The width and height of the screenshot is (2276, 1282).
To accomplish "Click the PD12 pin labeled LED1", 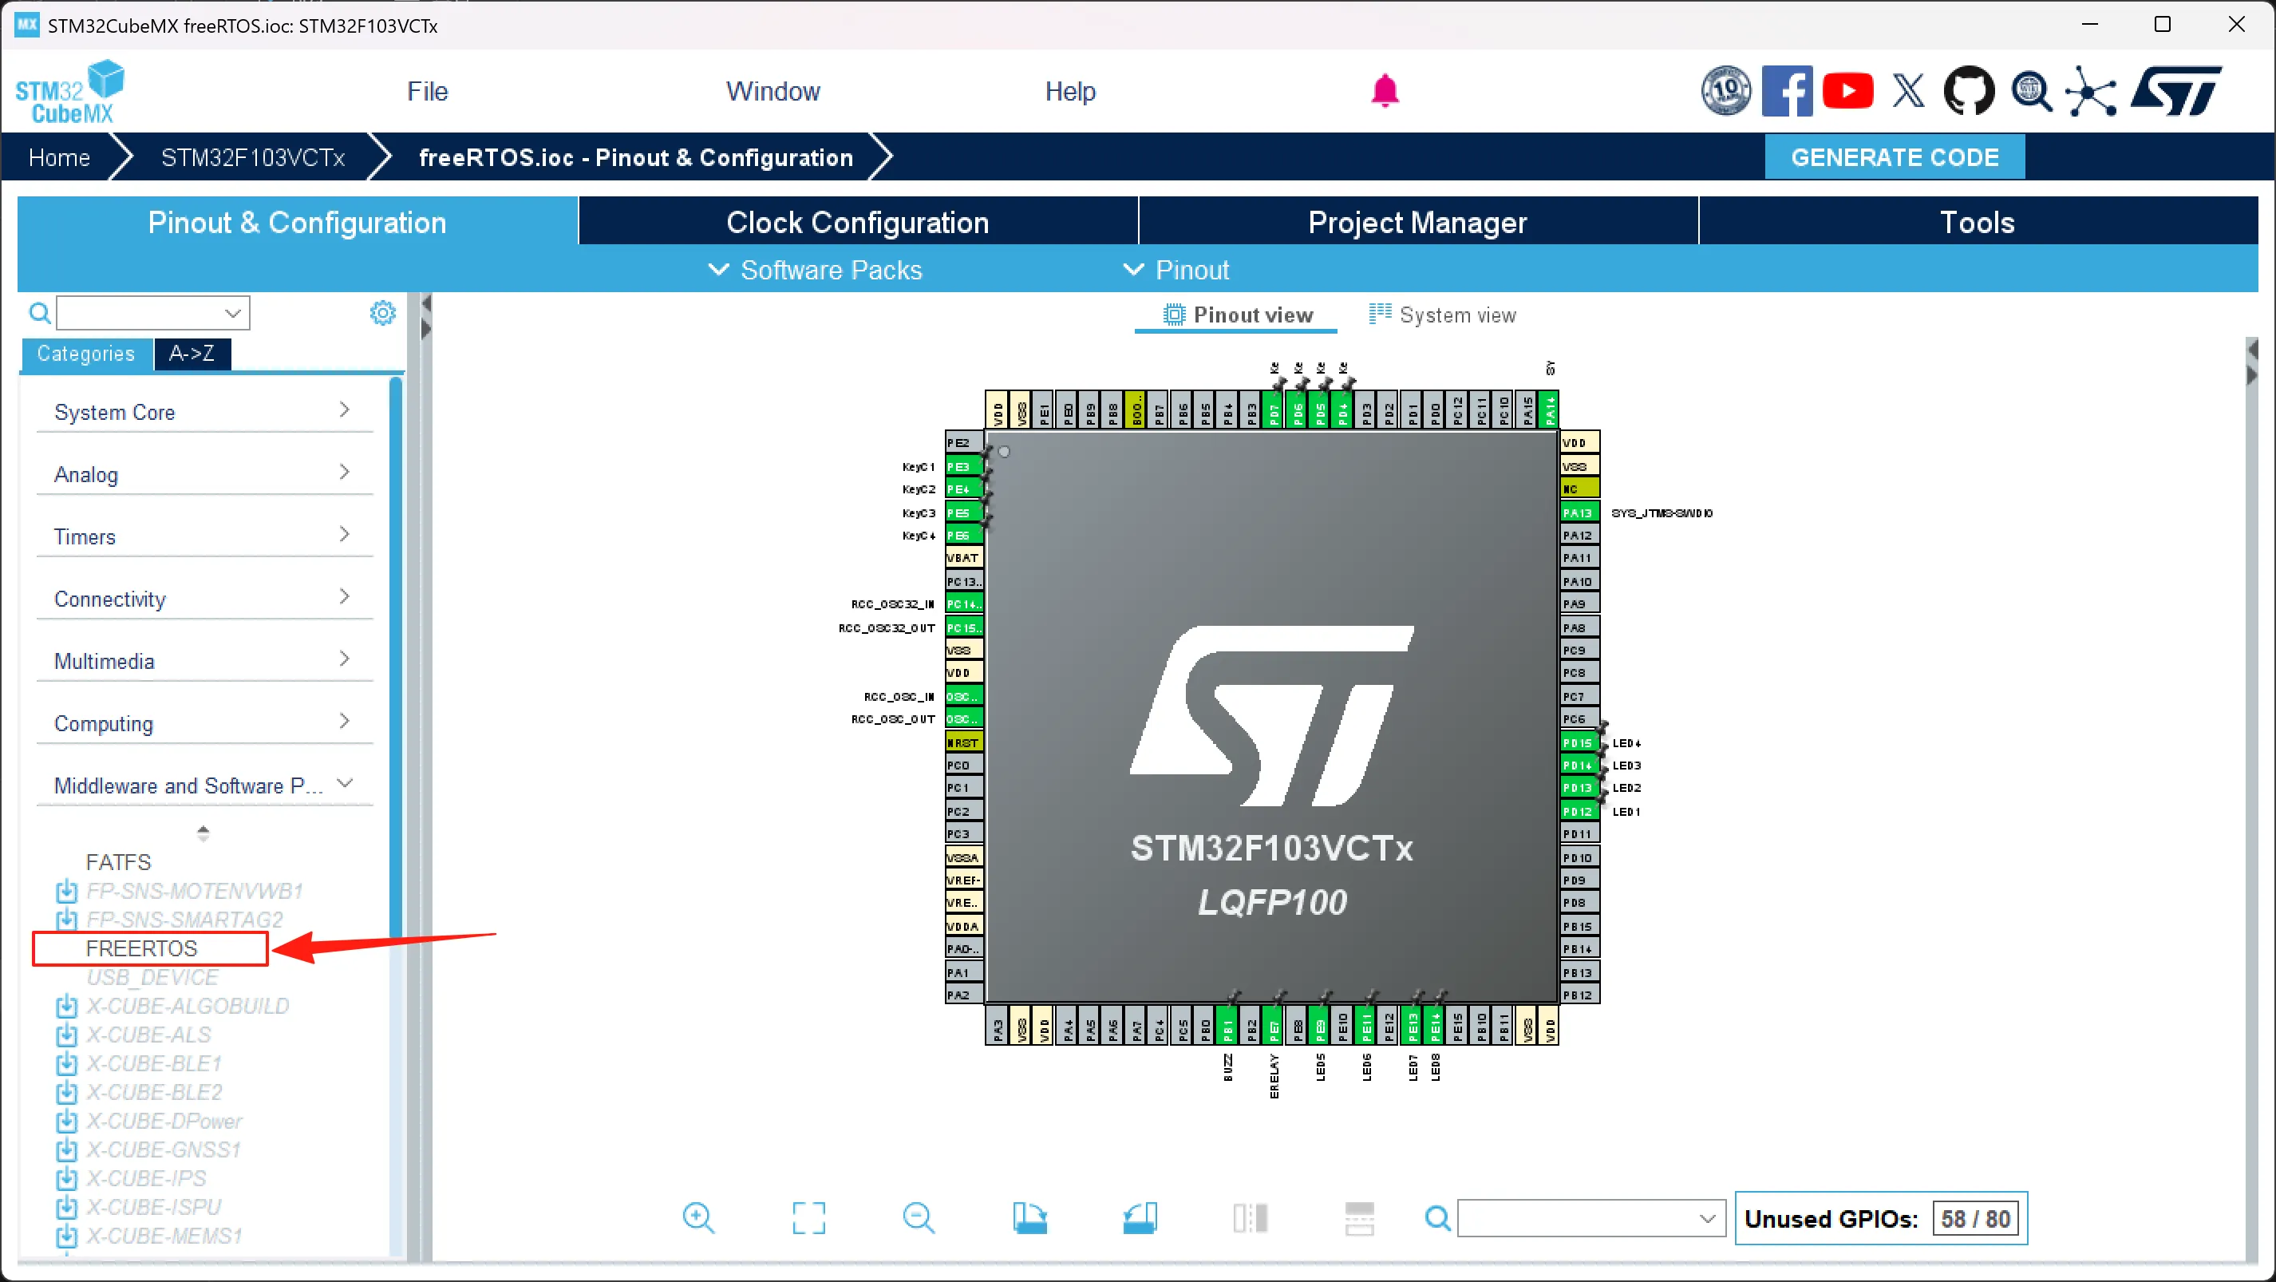I will (x=1577, y=811).
